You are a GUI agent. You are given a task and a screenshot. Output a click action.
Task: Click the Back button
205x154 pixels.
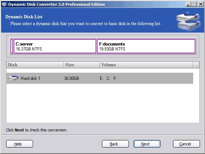pos(115,144)
